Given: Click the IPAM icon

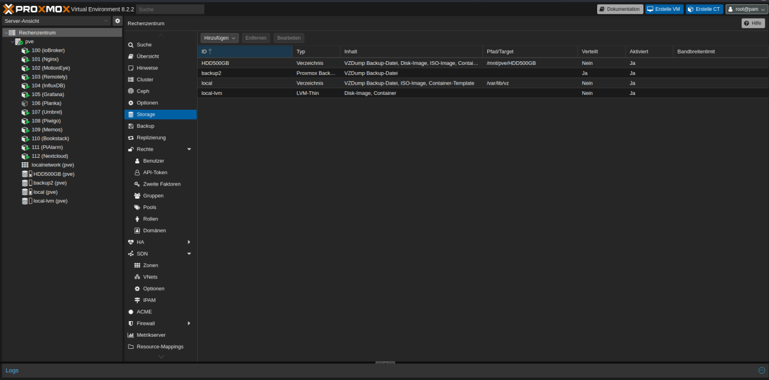Looking at the screenshot, I should click(x=138, y=300).
